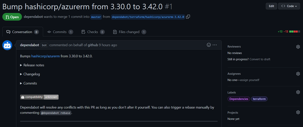Click the dependabot avatar icon
The image size is (303, 127).
click(7, 45)
